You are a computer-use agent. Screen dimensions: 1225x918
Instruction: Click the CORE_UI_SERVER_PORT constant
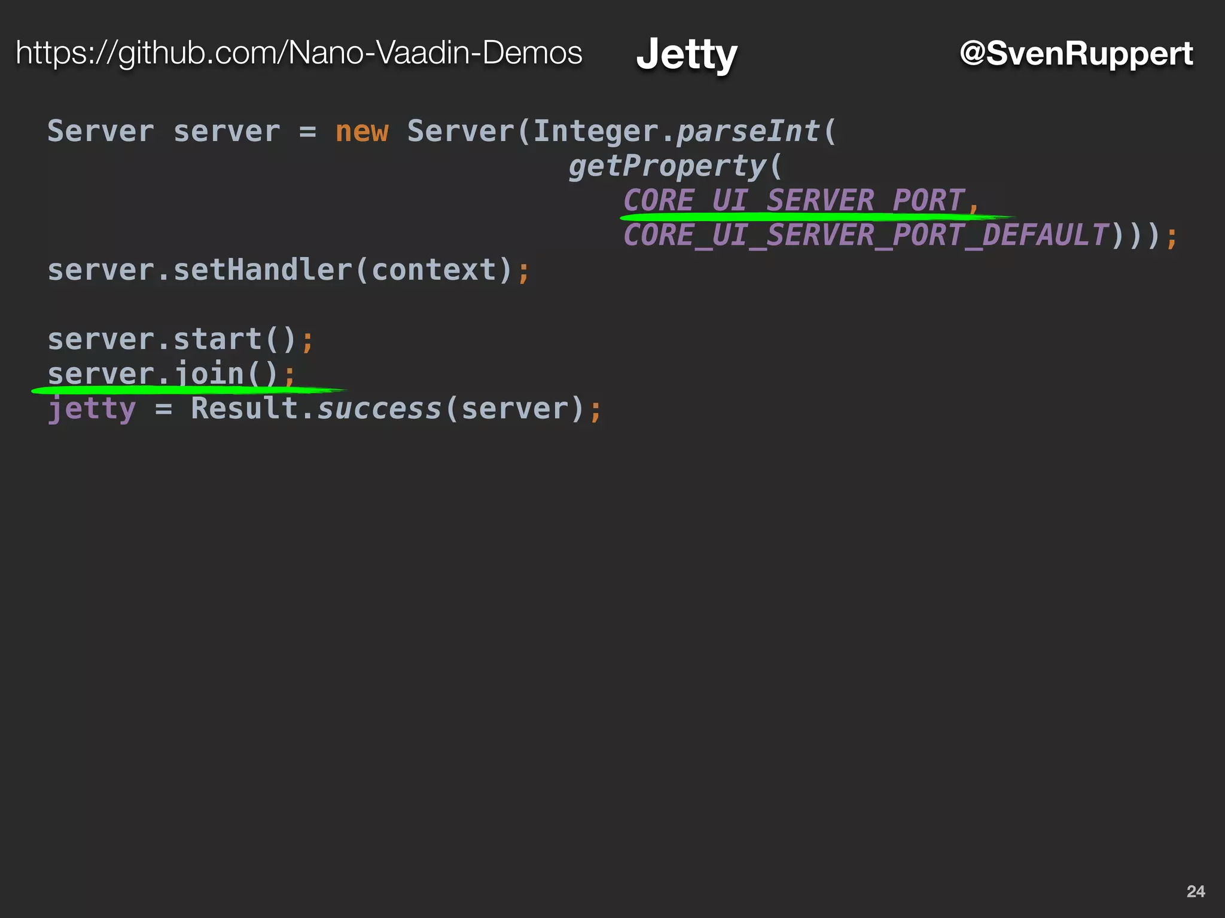pyautogui.click(x=793, y=200)
